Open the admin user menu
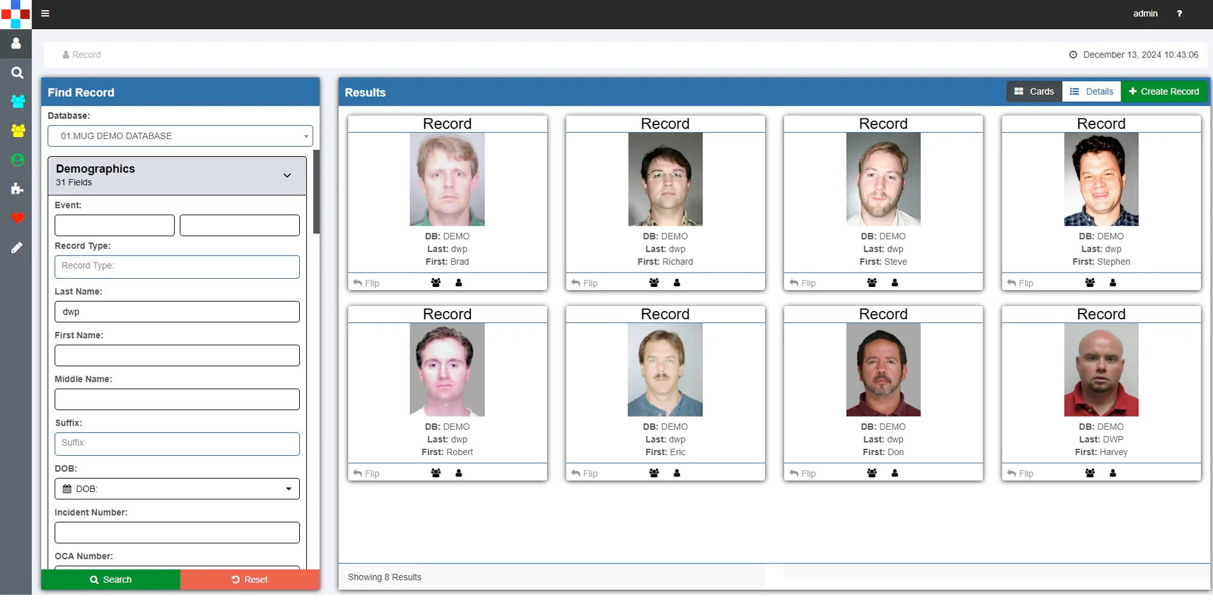 (1145, 13)
